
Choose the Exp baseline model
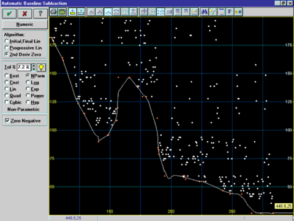click(x=32, y=89)
